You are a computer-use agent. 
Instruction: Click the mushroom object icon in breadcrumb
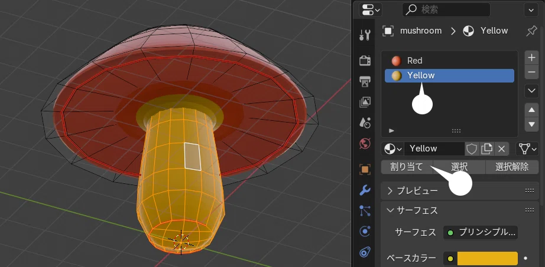tap(388, 31)
